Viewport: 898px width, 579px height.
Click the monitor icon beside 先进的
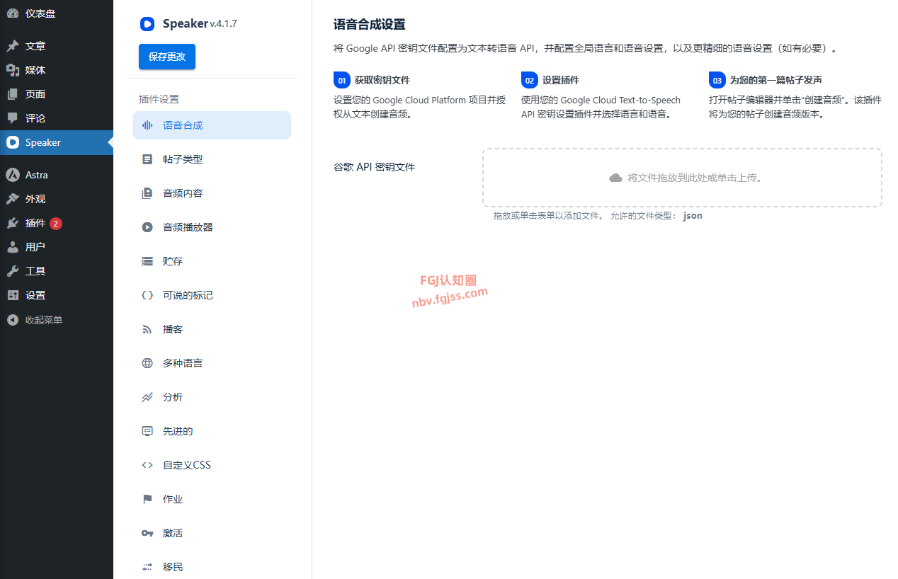[x=147, y=431]
